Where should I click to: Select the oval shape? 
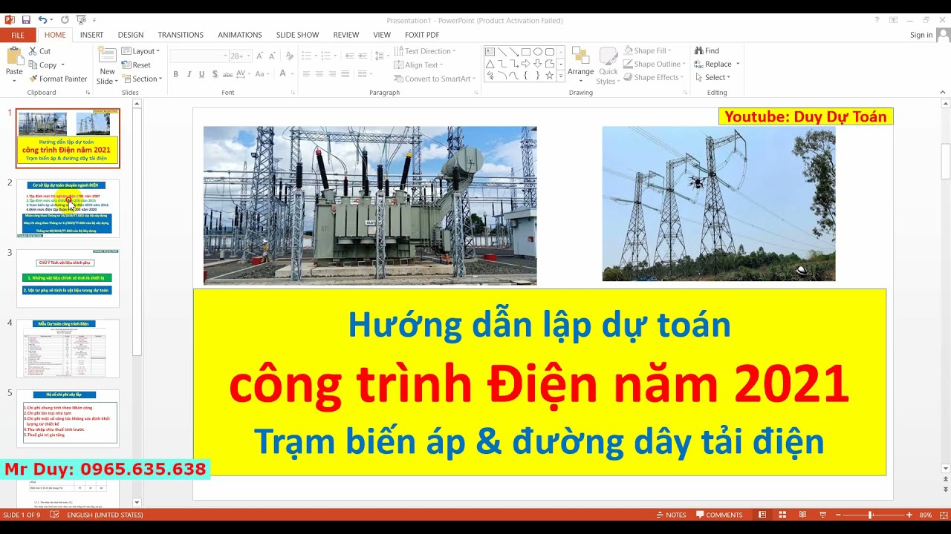pos(537,52)
